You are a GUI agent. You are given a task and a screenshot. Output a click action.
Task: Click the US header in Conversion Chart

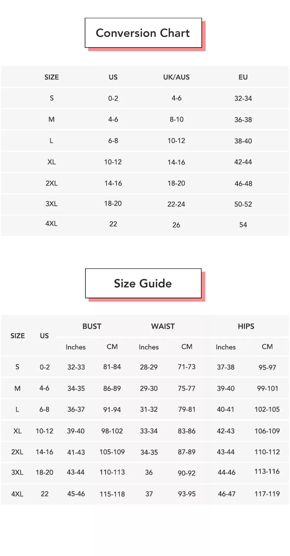[113, 77]
